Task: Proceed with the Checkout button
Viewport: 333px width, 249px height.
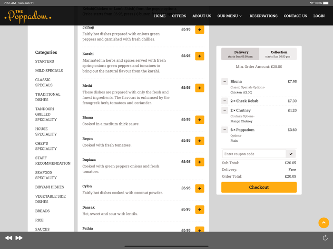Action: coord(259,187)
